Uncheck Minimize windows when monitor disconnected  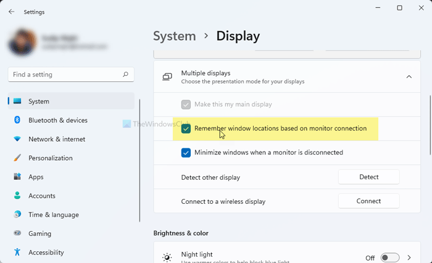click(186, 152)
